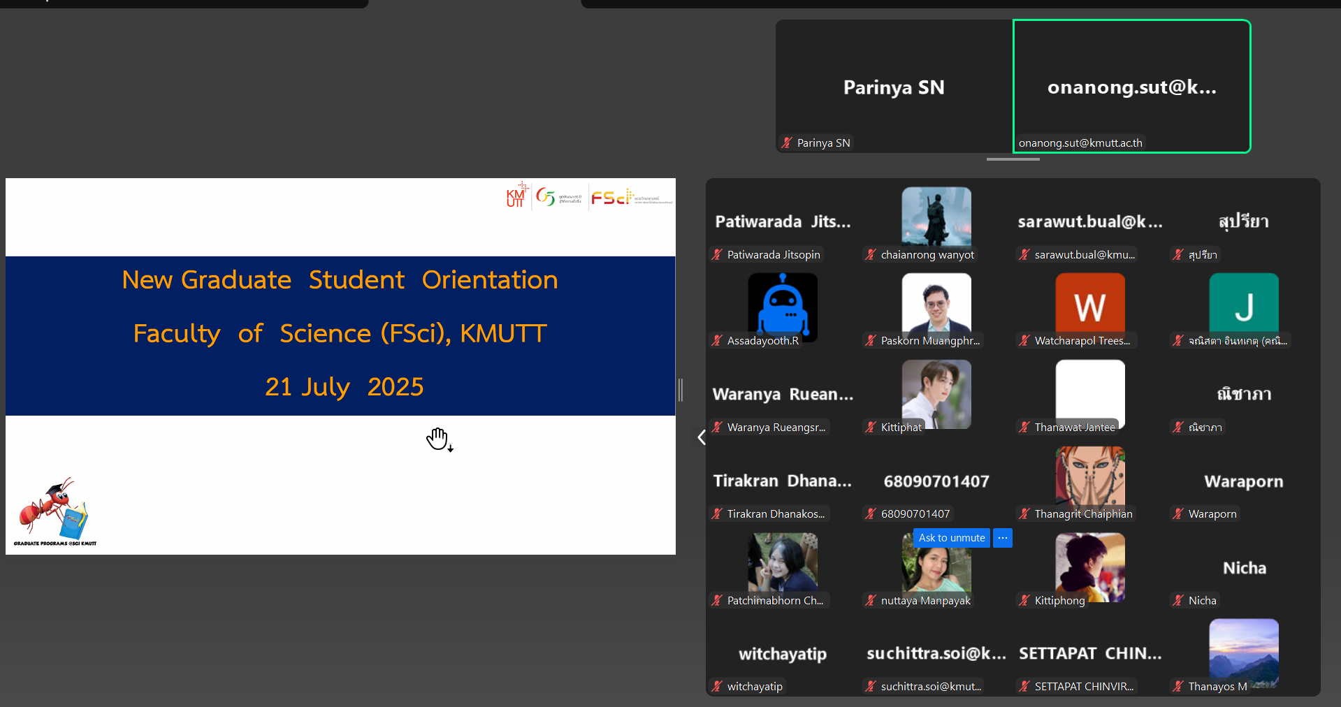The width and height of the screenshot is (1341, 707).
Task: Toggle the mute indicator for Thanayos M
Action: click(1178, 686)
